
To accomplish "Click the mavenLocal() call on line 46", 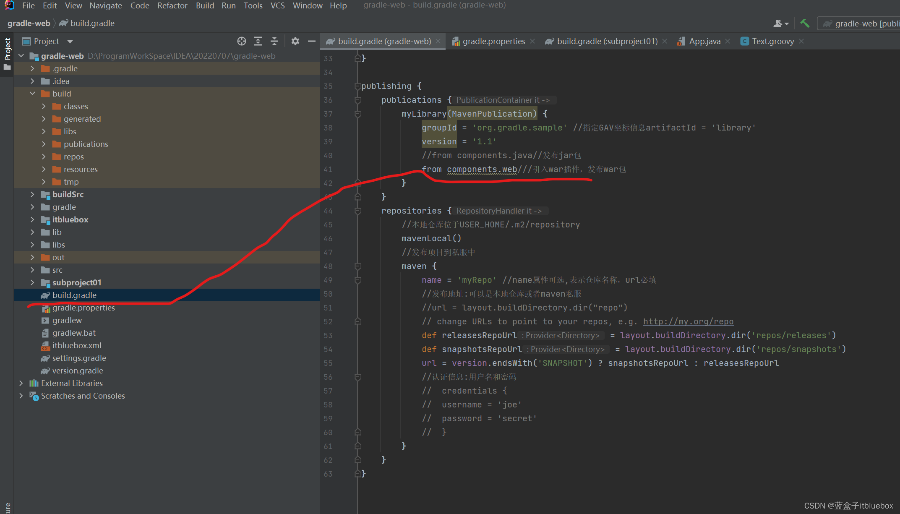I will pyautogui.click(x=431, y=238).
